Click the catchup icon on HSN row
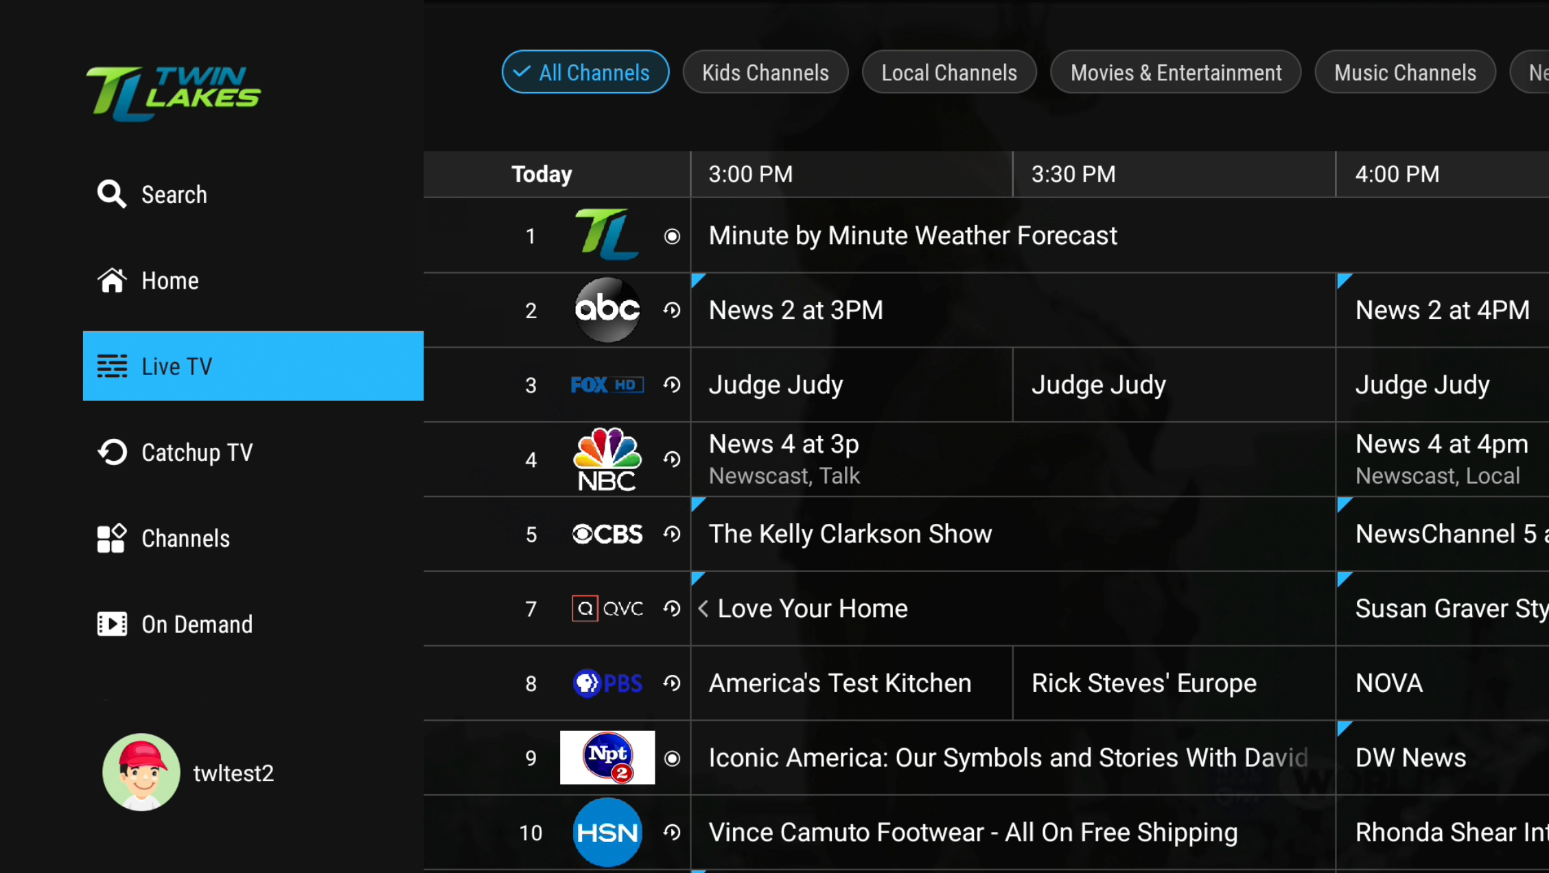This screenshot has width=1549, height=873. coord(672,832)
